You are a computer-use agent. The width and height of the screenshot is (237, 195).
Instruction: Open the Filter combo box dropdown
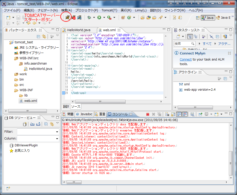point(57,132)
